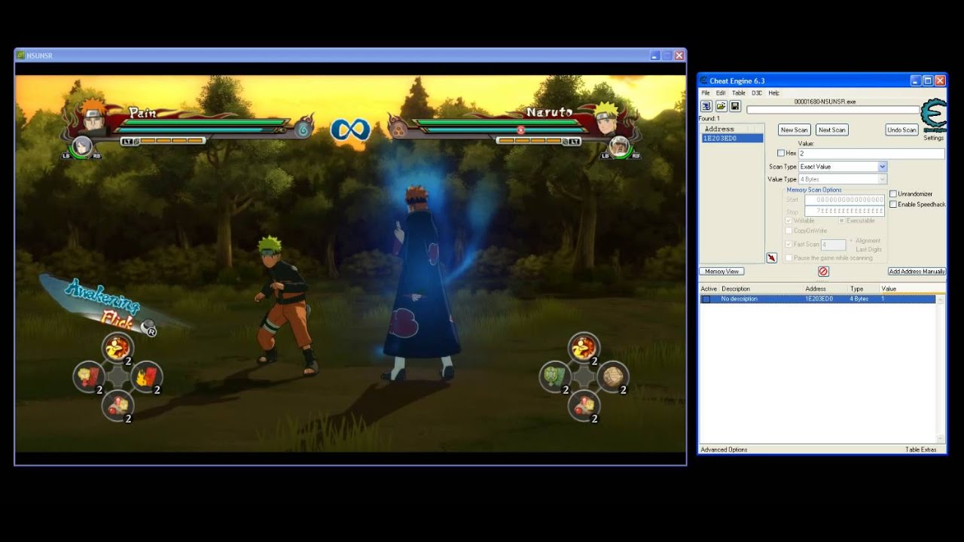Click the right player's right-side item icon
The image size is (964, 542).
[613, 376]
